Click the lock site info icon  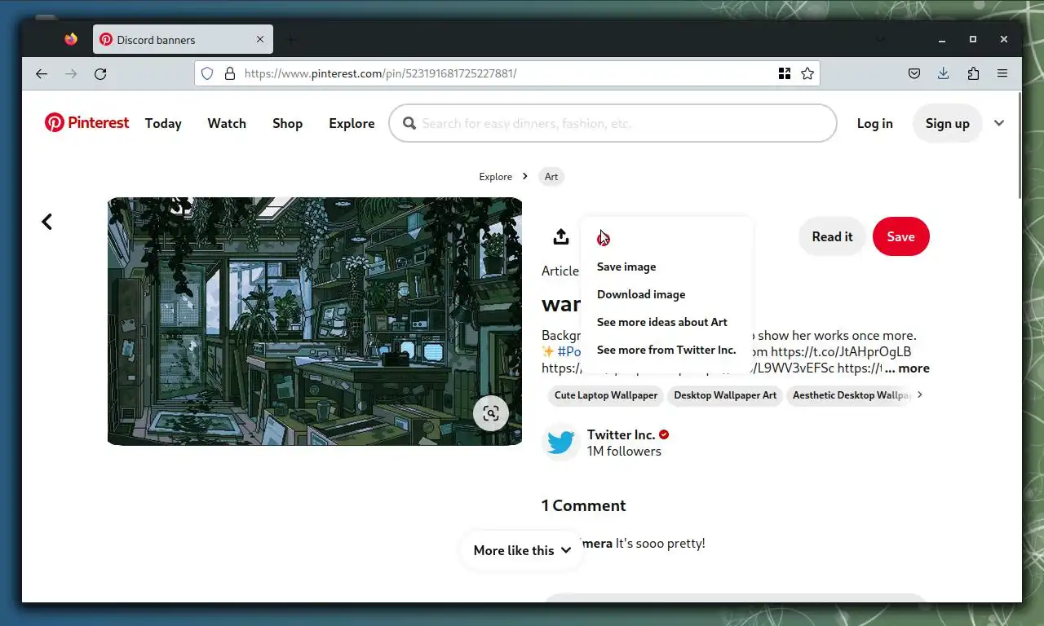coord(230,73)
